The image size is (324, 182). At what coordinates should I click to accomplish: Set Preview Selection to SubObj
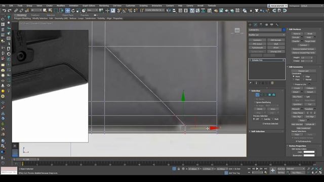point(262,119)
